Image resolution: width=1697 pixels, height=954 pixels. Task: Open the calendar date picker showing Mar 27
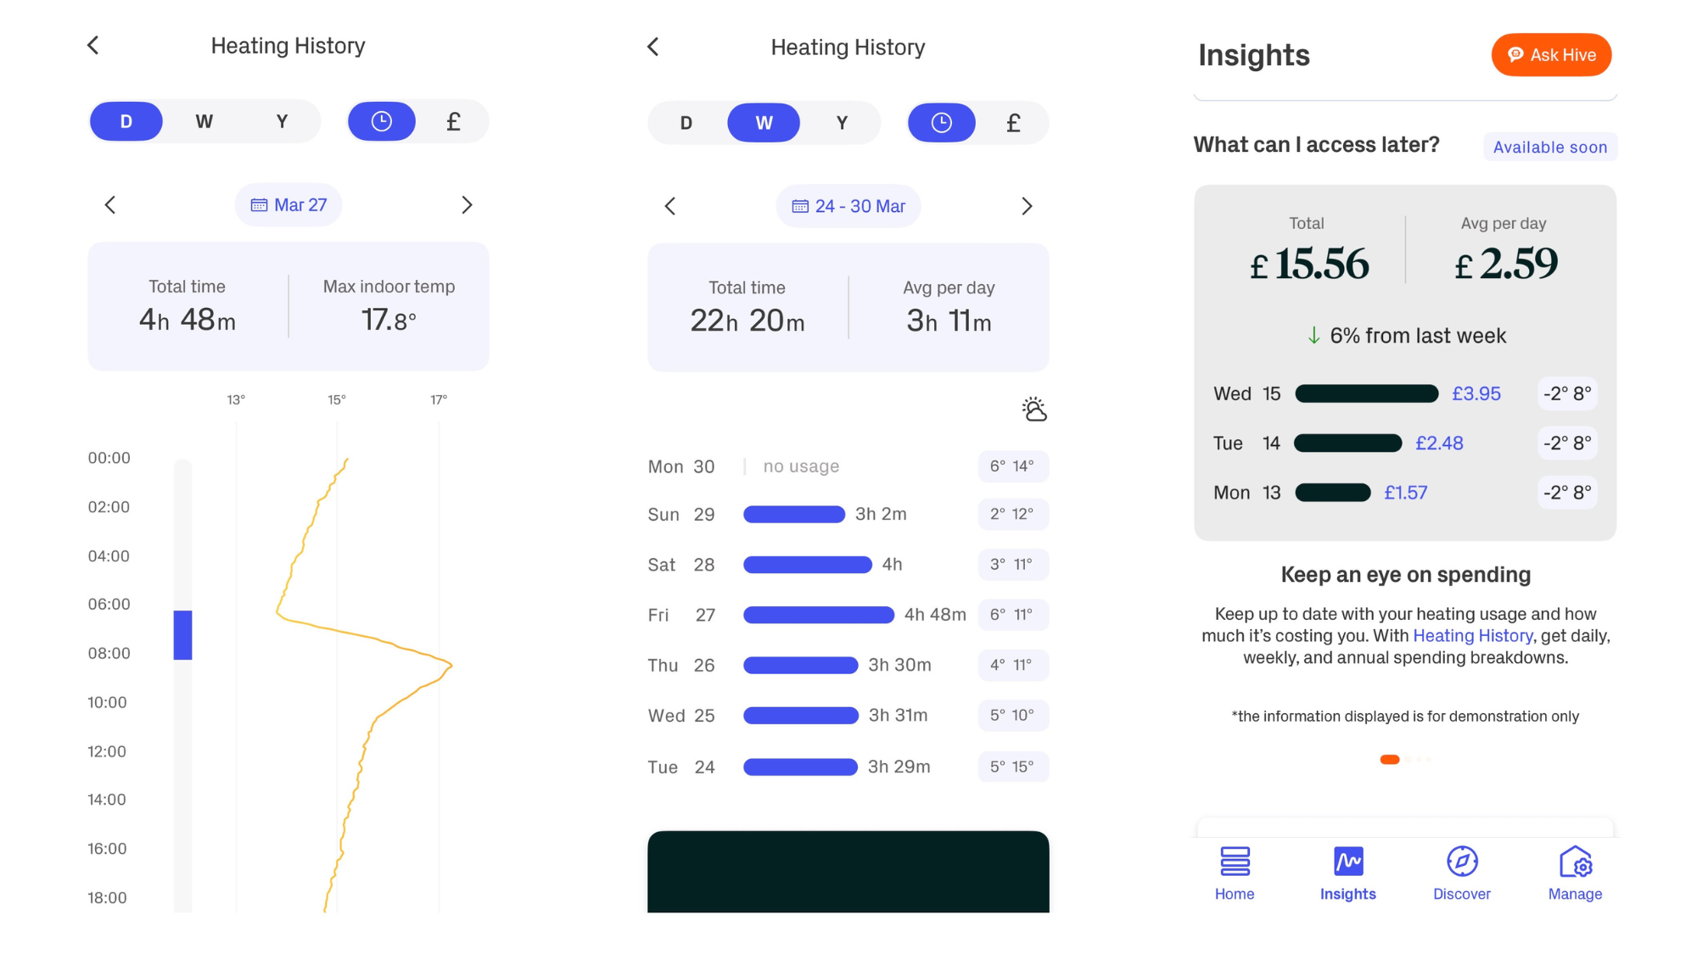click(x=288, y=204)
